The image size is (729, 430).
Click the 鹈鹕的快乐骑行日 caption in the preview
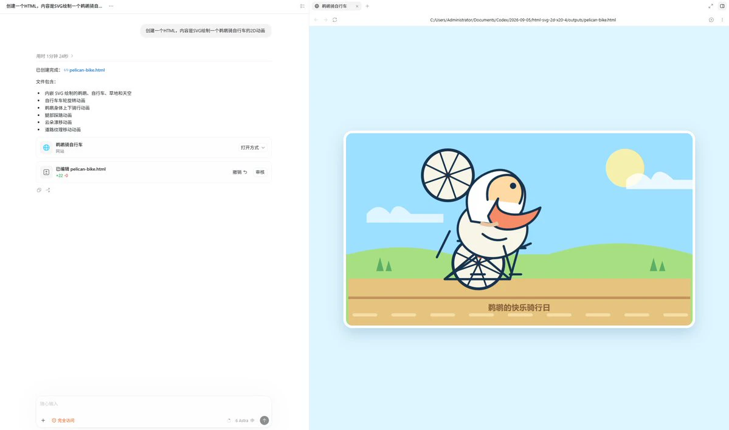519,307
